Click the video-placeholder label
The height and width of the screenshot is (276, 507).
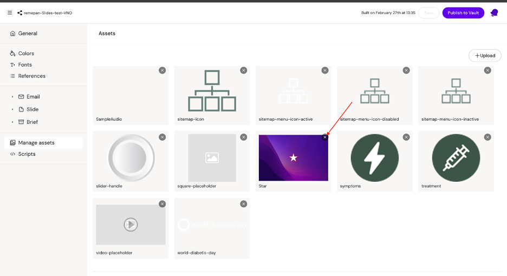pyautogui.click(x=114, y=253)
